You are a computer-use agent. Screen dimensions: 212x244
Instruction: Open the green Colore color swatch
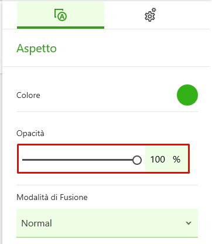coord(187,95)
